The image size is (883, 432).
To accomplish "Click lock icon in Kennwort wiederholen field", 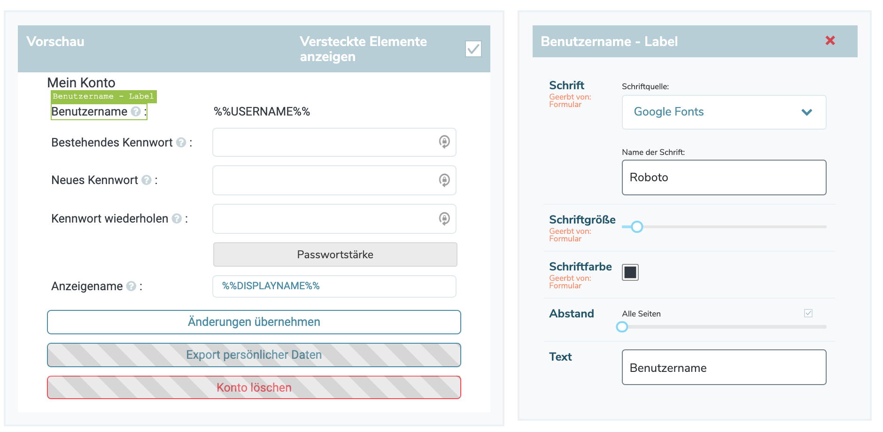I will tap(444, 219).
